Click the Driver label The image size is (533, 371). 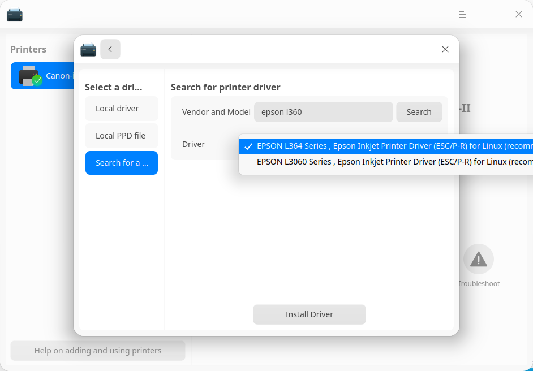tap(194, 144)
